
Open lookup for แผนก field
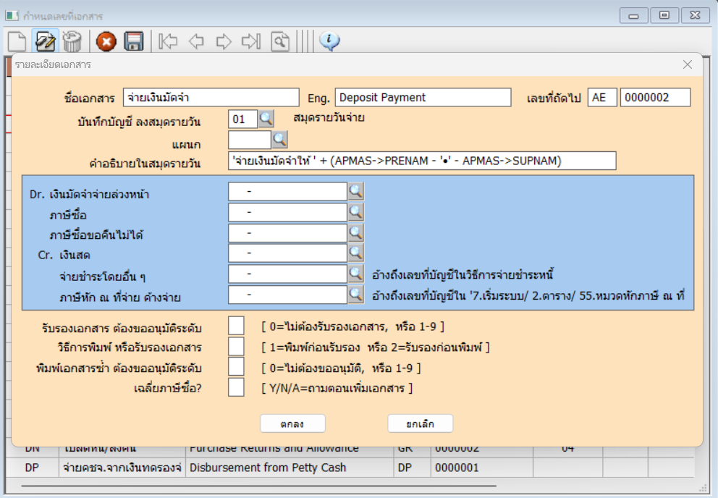click(x=279, y=139)
